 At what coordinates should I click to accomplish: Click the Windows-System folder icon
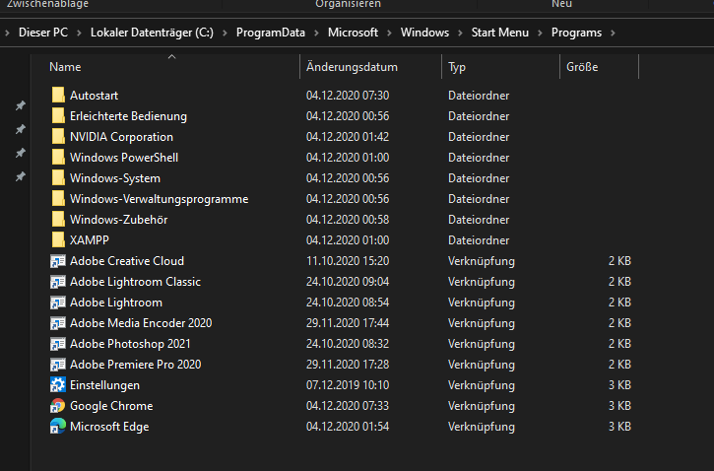coord(58,178)
